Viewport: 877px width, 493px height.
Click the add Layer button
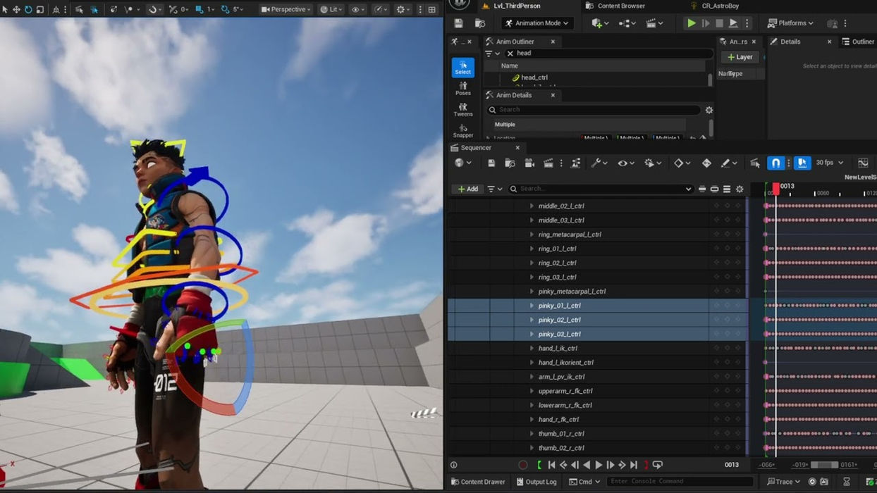pyautogui.click(x=740, y=57)
